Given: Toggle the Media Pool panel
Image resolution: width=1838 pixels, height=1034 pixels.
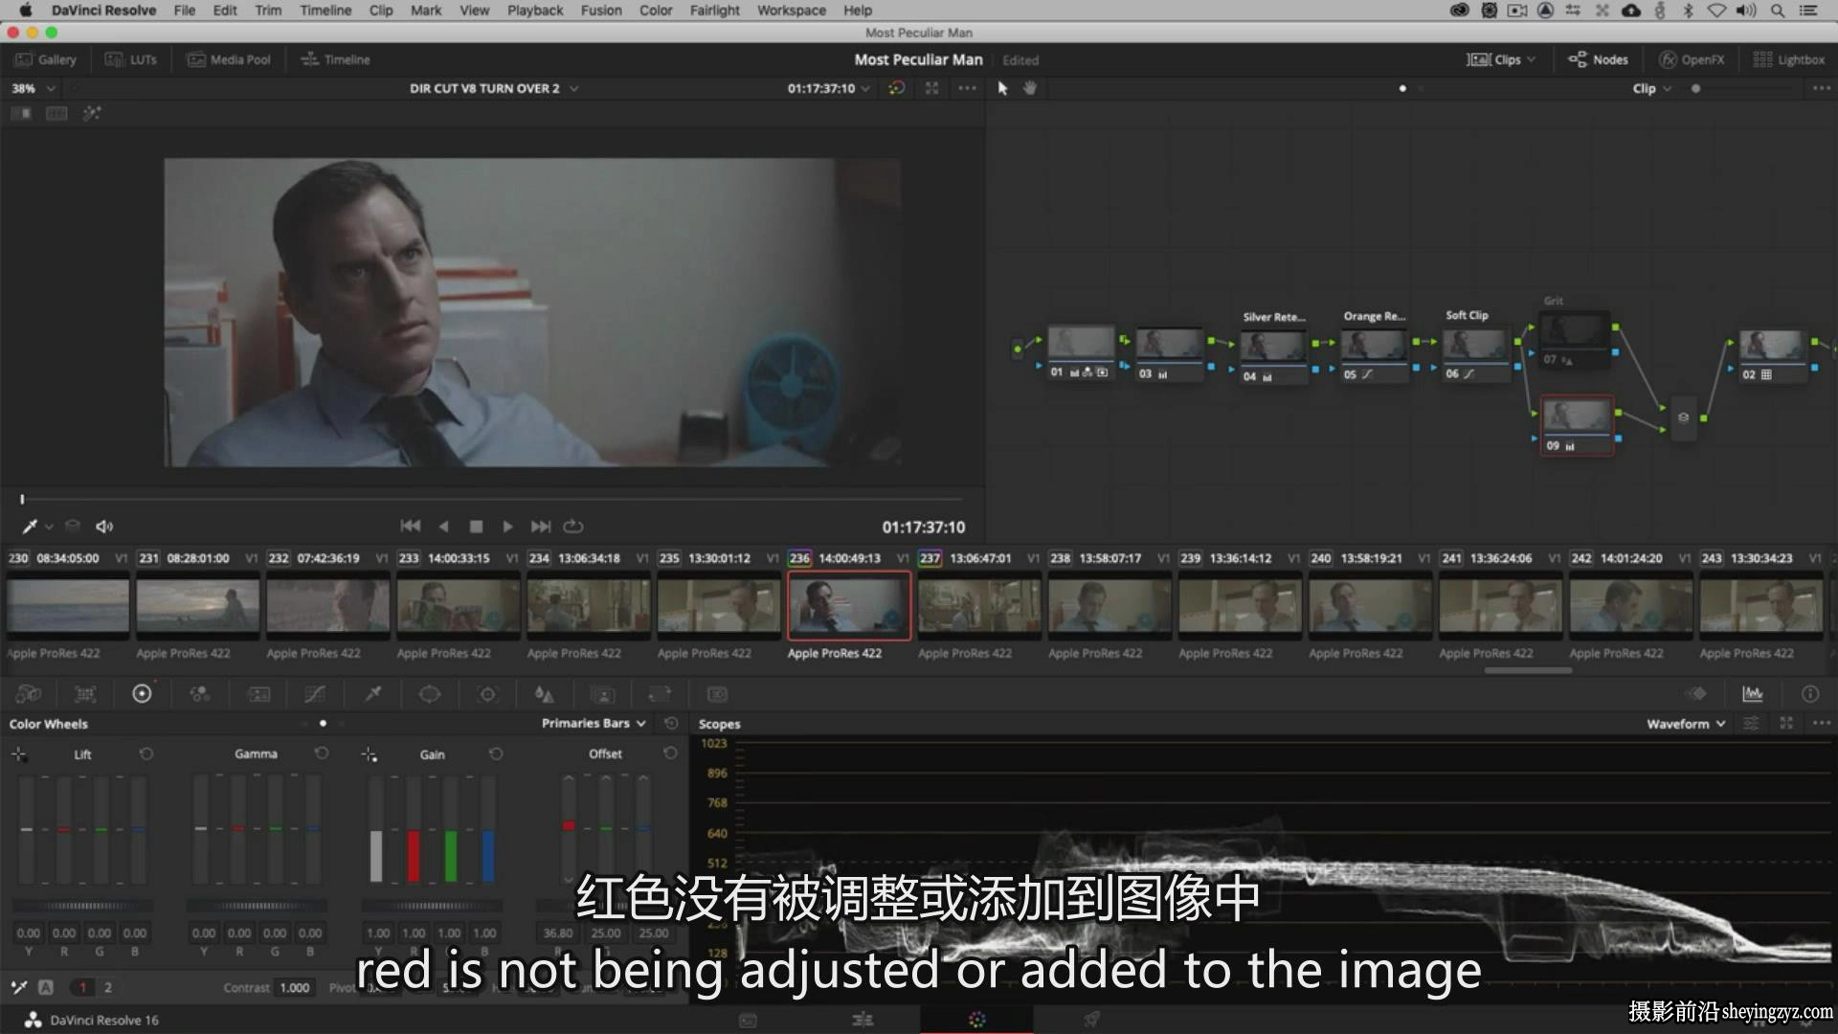Looking at the screenshot, I should pos(229,59).
